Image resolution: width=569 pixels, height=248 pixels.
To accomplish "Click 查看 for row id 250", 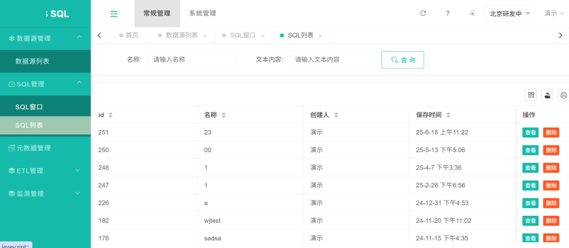I will tap(530, 150).
